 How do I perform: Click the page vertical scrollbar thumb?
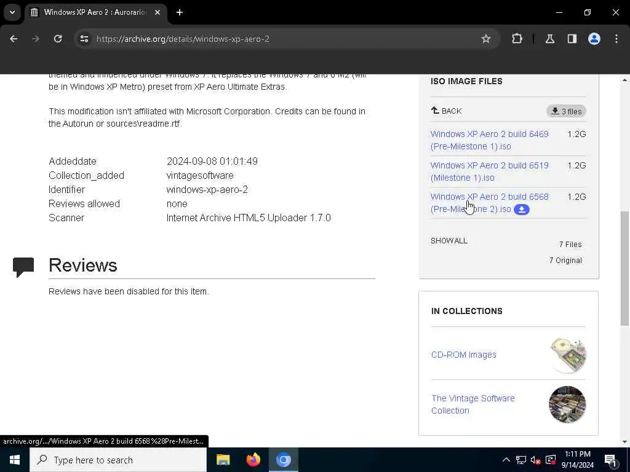[624, 268]
